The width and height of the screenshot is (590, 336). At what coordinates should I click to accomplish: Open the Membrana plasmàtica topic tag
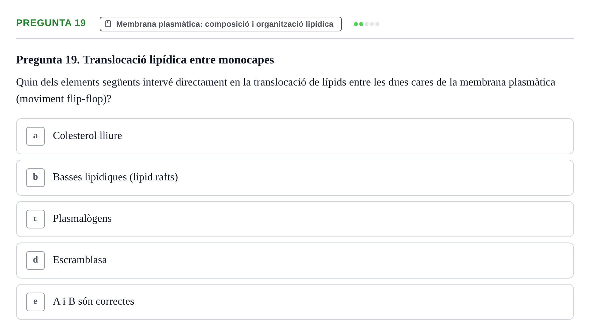pos(221,24)
